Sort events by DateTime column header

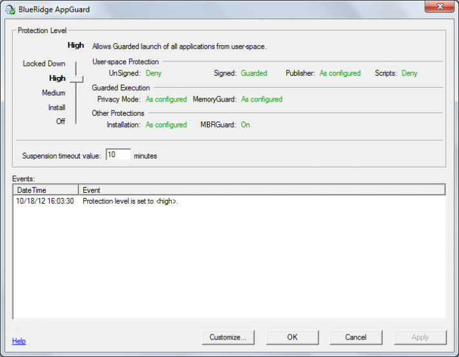[x=46, y=190]
